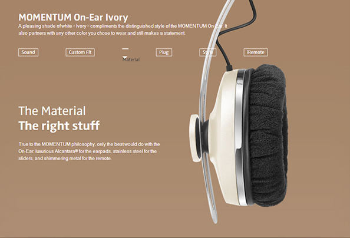Click the white bar above the Material arrow
The width and height of the screenshot is (350, 238).
tap(126, 49)
